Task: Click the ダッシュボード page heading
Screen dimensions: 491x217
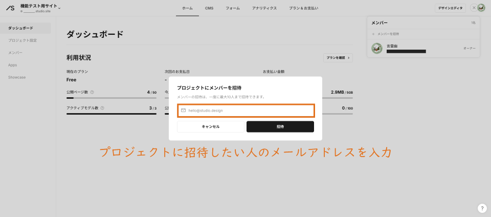Action: pyautogui.click(x=95, y=34)
